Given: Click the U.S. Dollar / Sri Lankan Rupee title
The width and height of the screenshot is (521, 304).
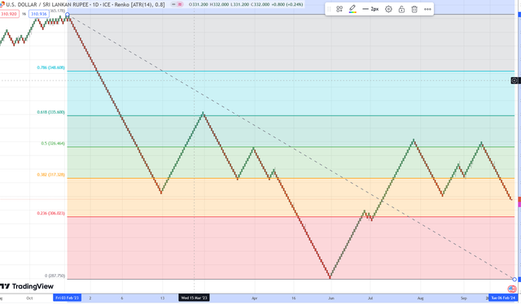Looking at the screenshot, I should 47,5.
